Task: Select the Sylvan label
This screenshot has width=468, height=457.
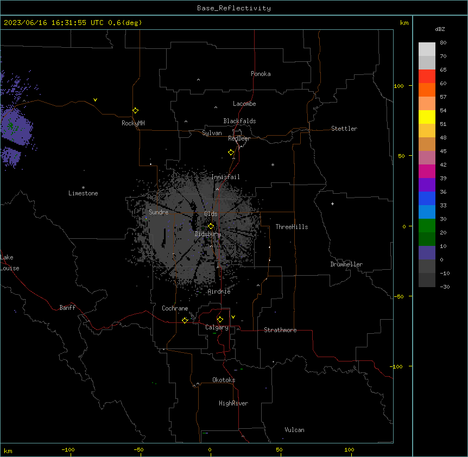Action: coord(212,133)
